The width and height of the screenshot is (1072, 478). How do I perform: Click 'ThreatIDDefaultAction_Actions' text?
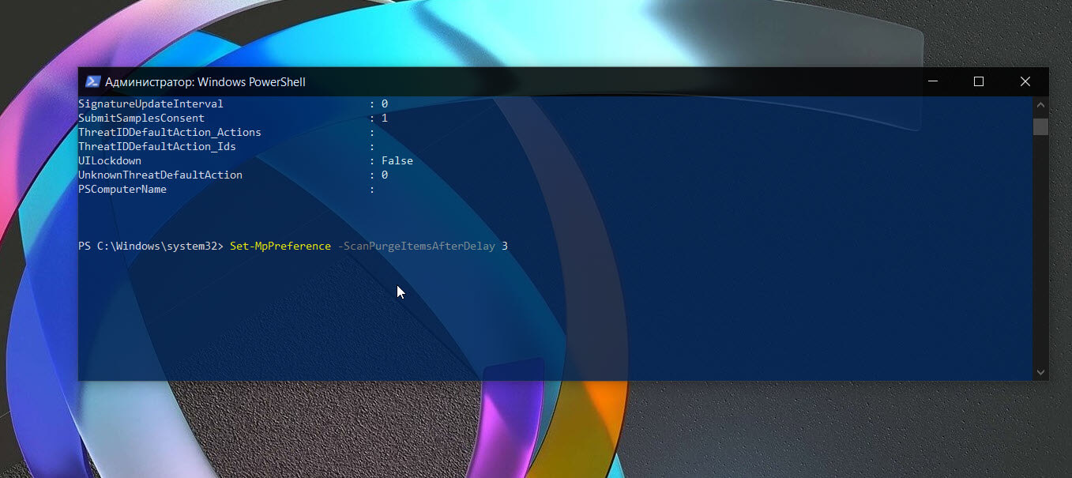tap(170, 133)
